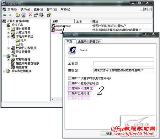Click the 设备管理器 icon
The image size is (160, 139).
pyautogui.click(x=13, y=52)
